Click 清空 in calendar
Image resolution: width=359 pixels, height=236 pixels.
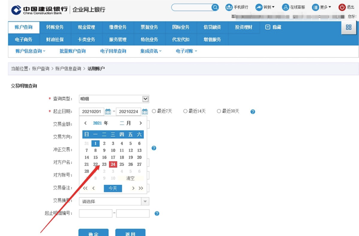pyautogui.click(x=130, y=178)
